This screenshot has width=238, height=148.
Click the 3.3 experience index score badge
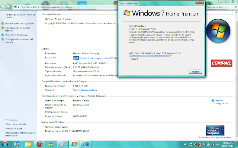tap(76, 58)
